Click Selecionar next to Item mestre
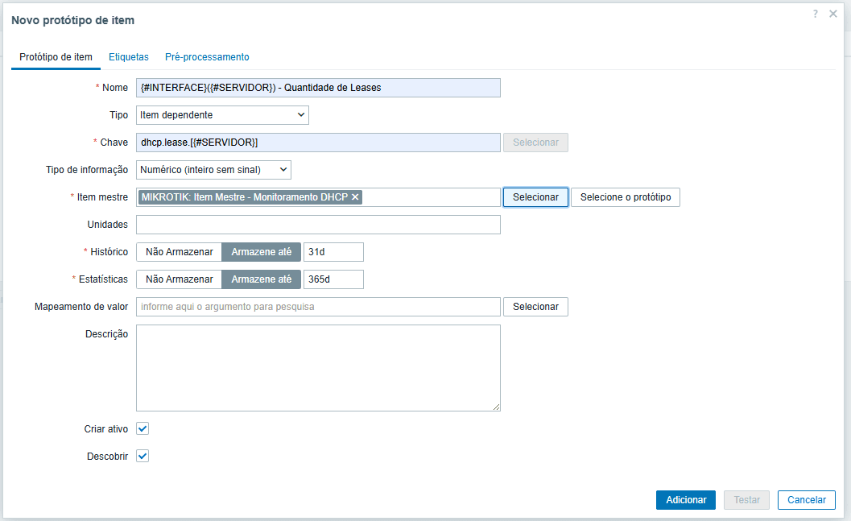 [x=535, y=197]
